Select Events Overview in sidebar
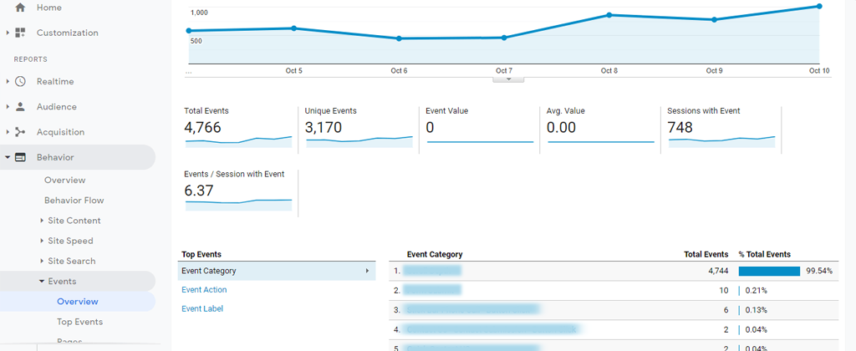This screenshot has width=856, height=351. point(77,302)
